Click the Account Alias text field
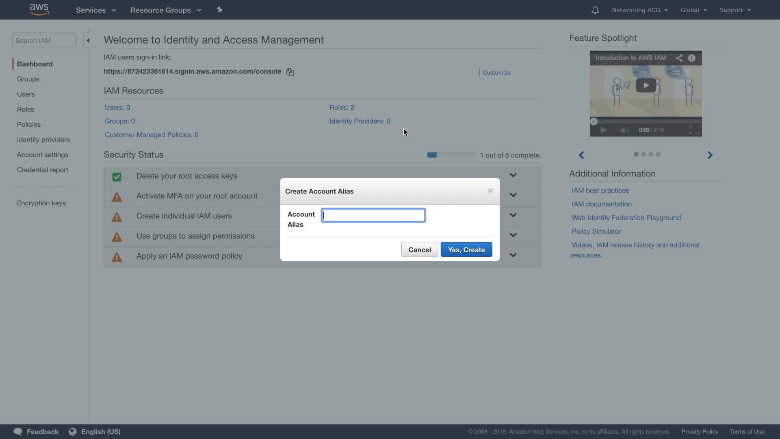Image resolution: width=780 pixels, height=439 pixels. (x=373, y=215)
